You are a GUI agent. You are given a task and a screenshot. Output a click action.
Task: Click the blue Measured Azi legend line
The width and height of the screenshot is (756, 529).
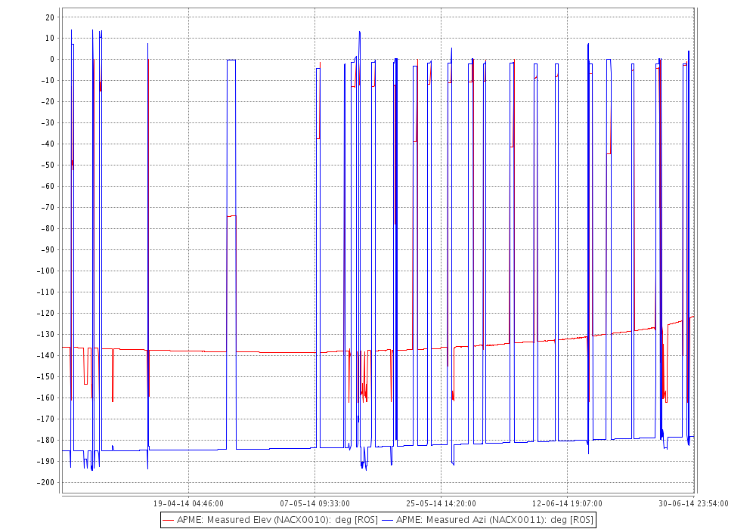pyautogui.click(x=388, y=521)
